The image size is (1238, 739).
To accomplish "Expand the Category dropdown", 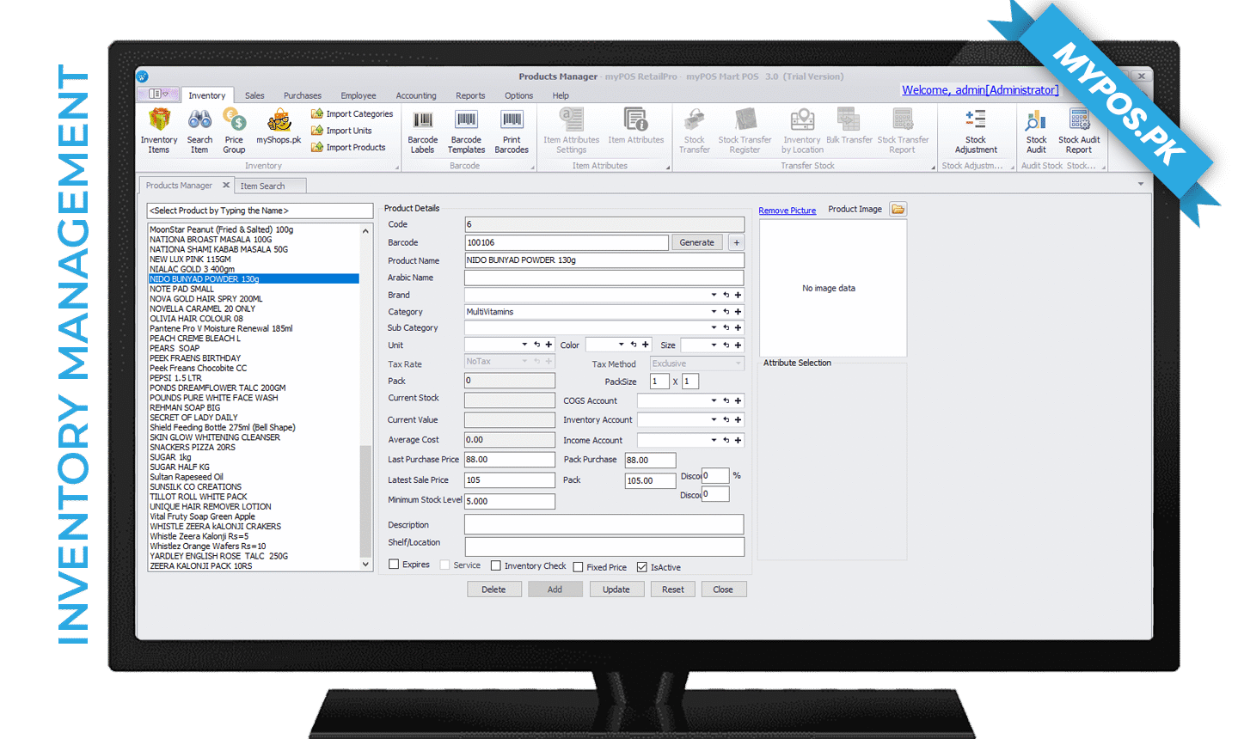I will [x=714, y=312].
